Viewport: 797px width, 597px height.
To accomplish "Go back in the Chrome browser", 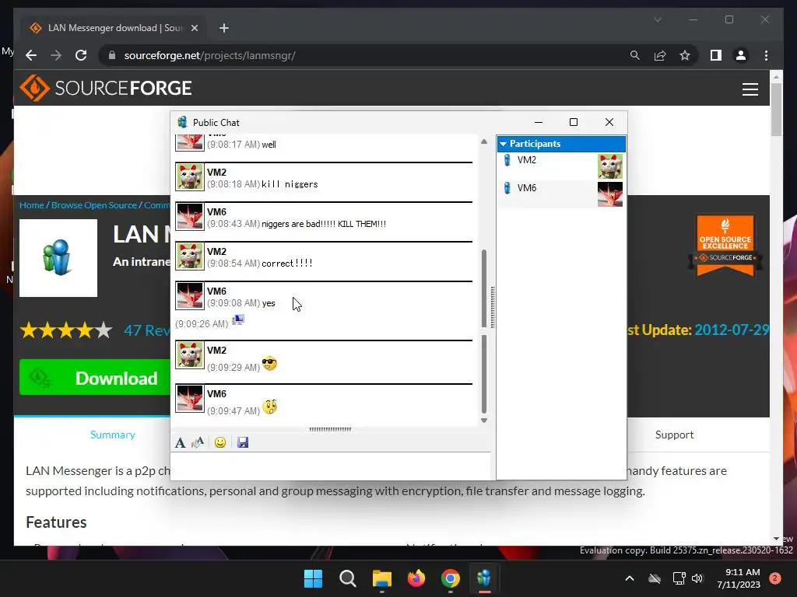I will click(31, 55).
